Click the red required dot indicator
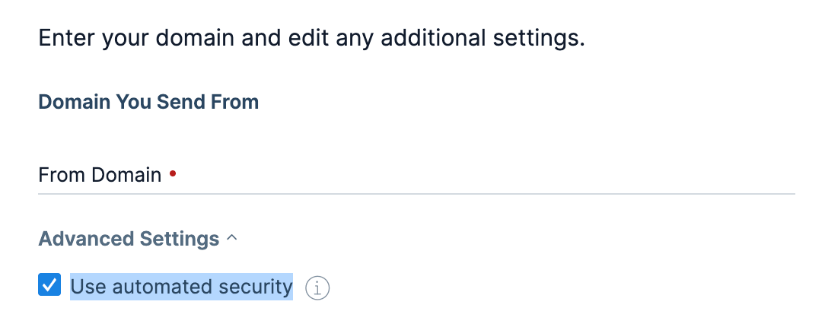825x327 pixels. pyautogui.click(x=173, y=174)
